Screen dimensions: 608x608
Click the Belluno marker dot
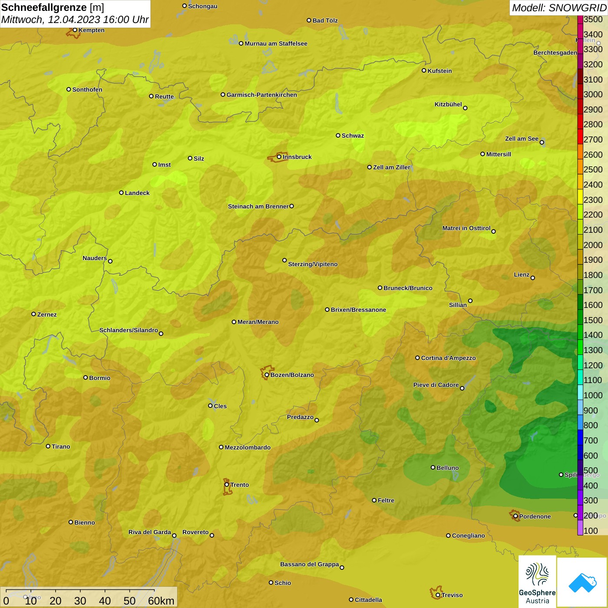click(433, 467)
